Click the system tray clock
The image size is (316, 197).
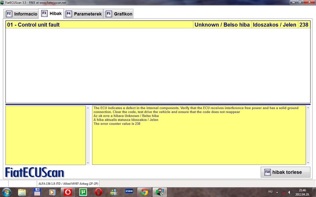point(303,192)
